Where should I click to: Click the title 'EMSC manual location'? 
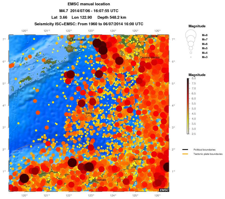click(89, 4)
